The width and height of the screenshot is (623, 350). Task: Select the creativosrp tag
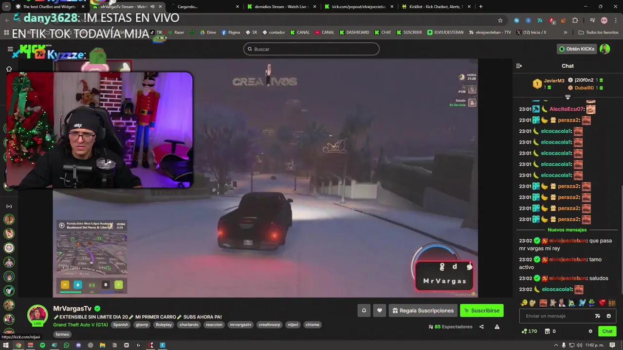(x=269, y=325)
